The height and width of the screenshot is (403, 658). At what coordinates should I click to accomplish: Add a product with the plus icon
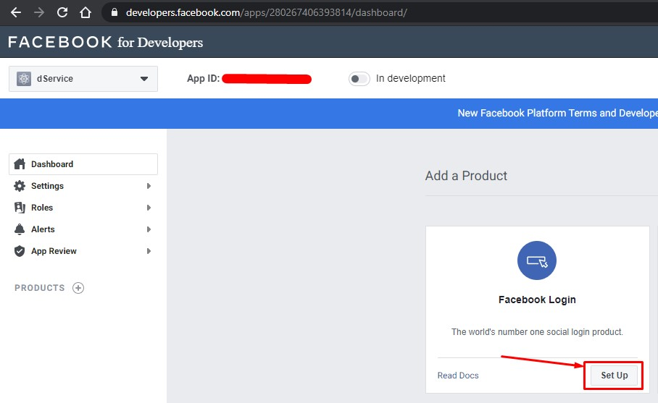[78, 288]
